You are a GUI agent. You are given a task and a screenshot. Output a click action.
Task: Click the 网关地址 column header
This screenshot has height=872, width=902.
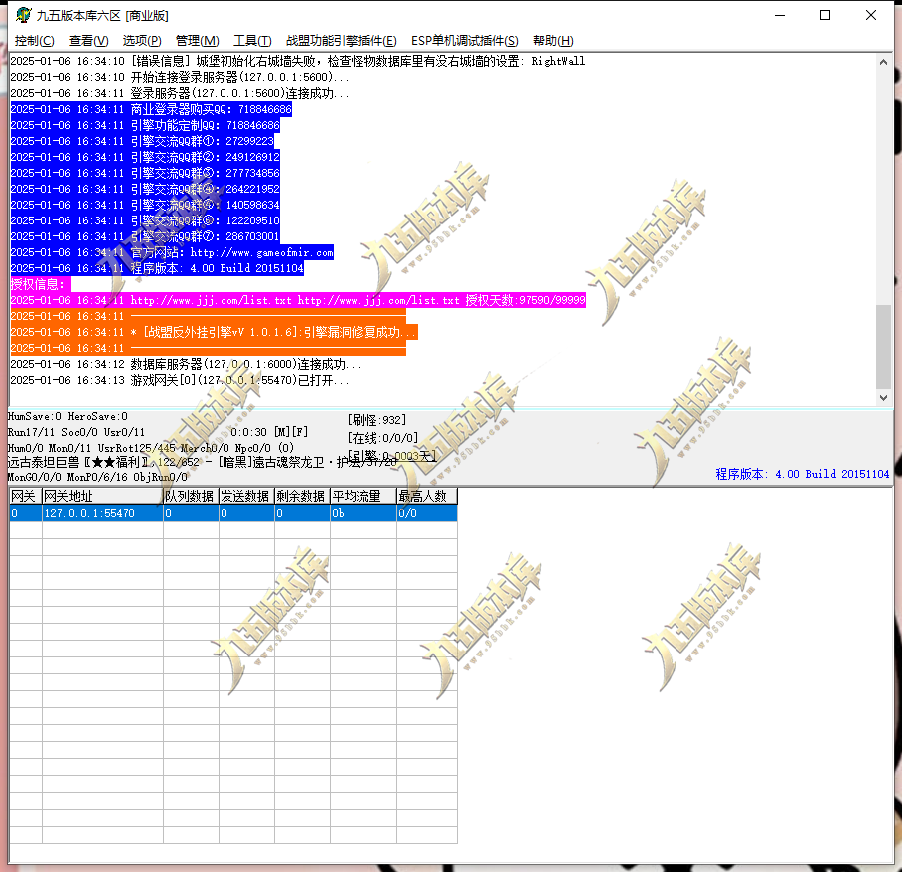(103, 496)
